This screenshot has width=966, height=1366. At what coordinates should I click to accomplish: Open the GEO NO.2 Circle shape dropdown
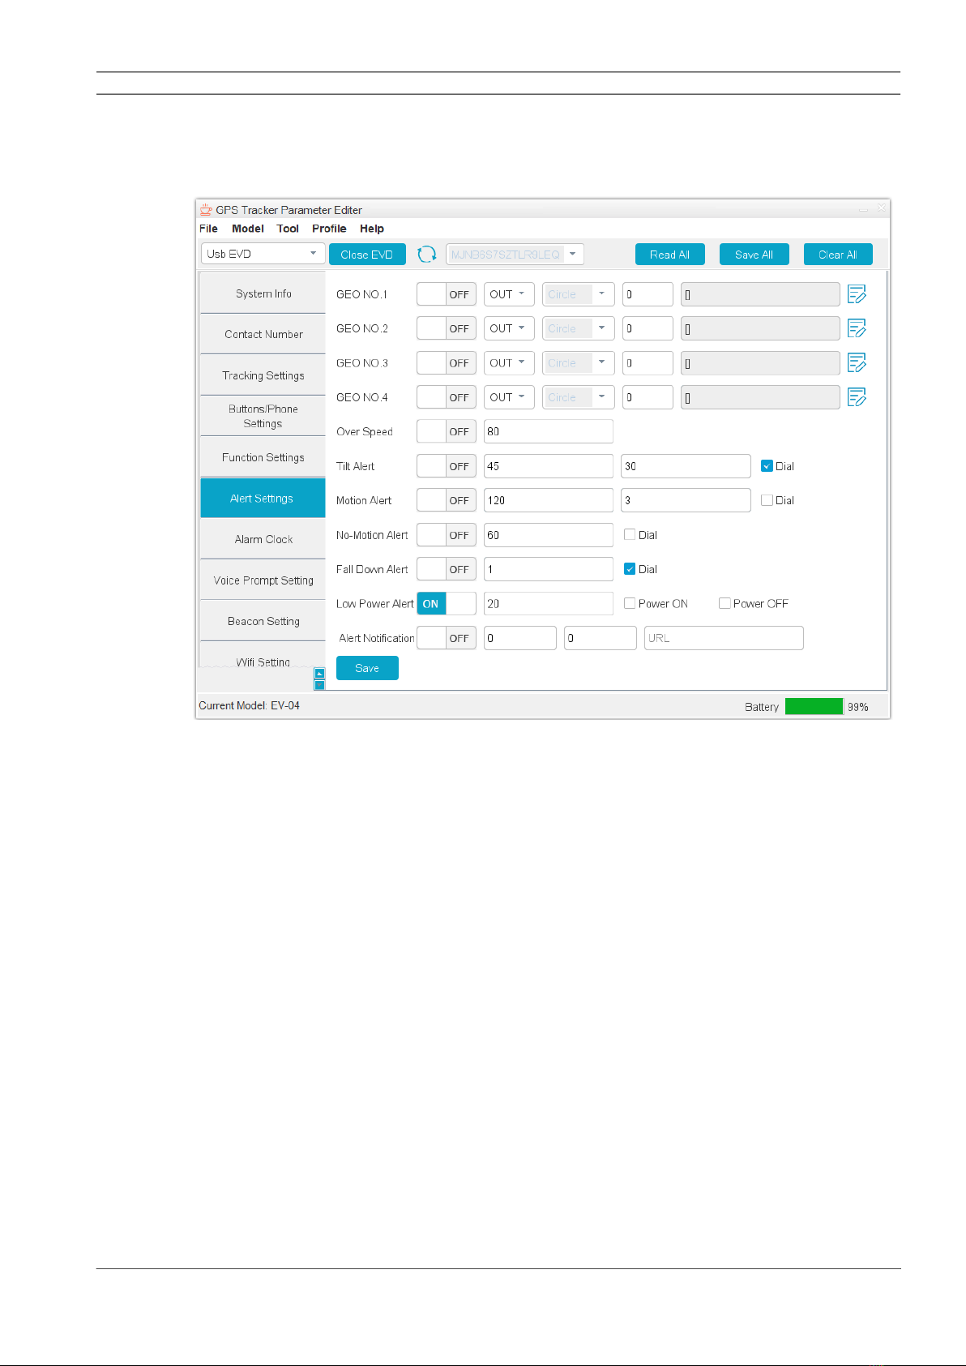pyautogui.click(x=579, y=328)
